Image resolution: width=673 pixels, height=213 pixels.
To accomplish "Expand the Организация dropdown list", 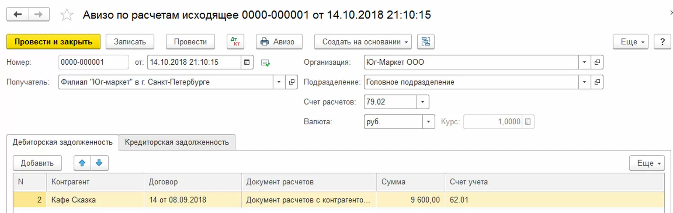I will click(584, 62).
